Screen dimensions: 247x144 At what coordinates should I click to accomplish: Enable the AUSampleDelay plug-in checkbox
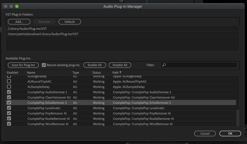9,87
